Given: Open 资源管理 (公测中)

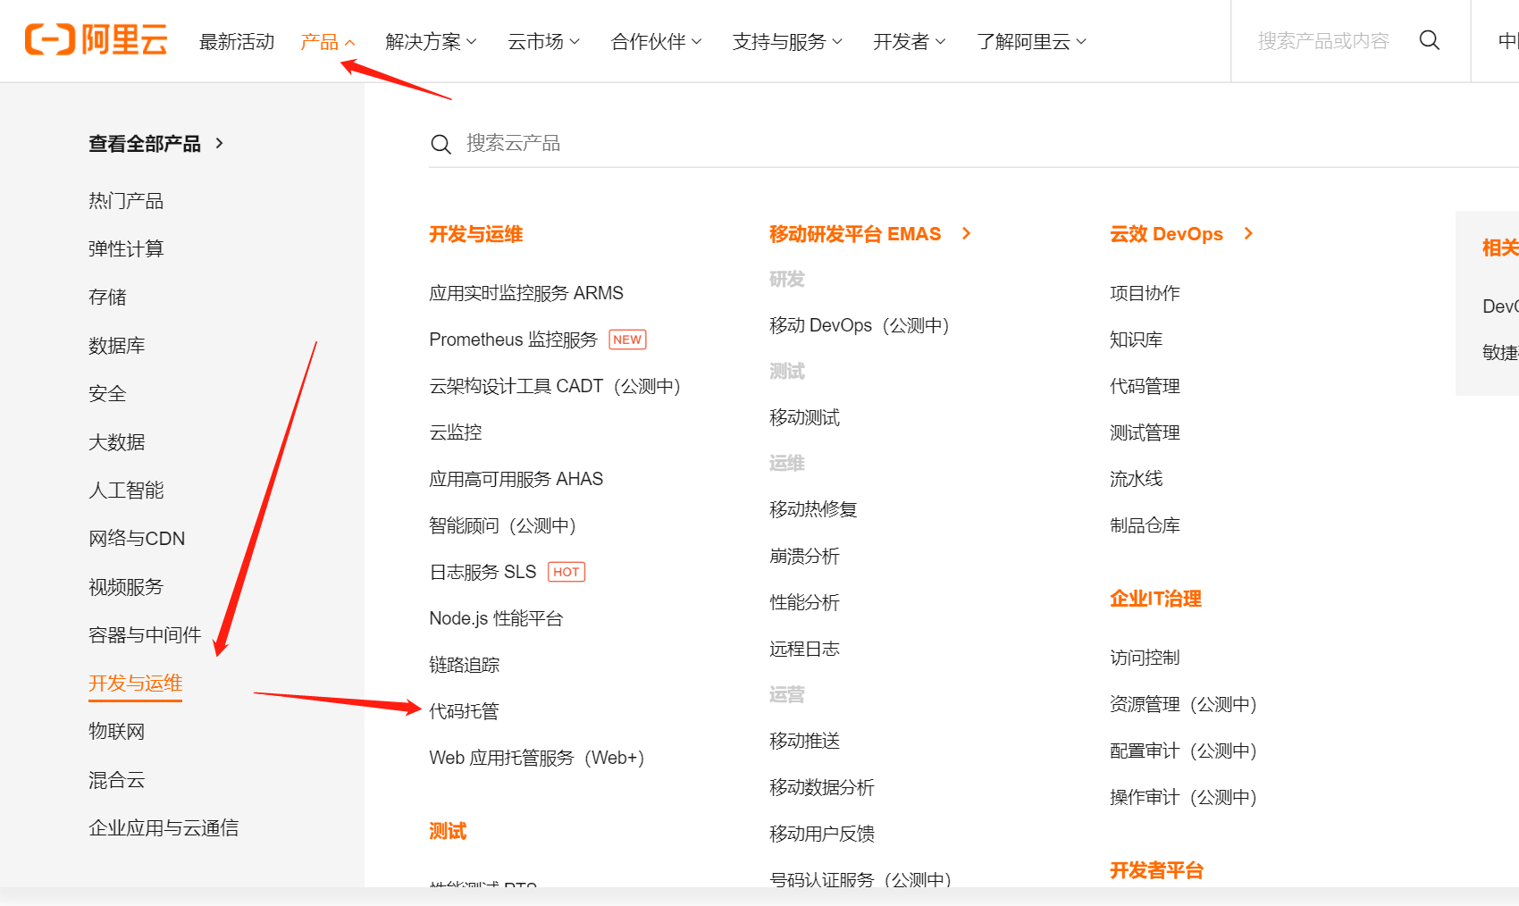Looking at the screenshot, I should (1184, 704).
